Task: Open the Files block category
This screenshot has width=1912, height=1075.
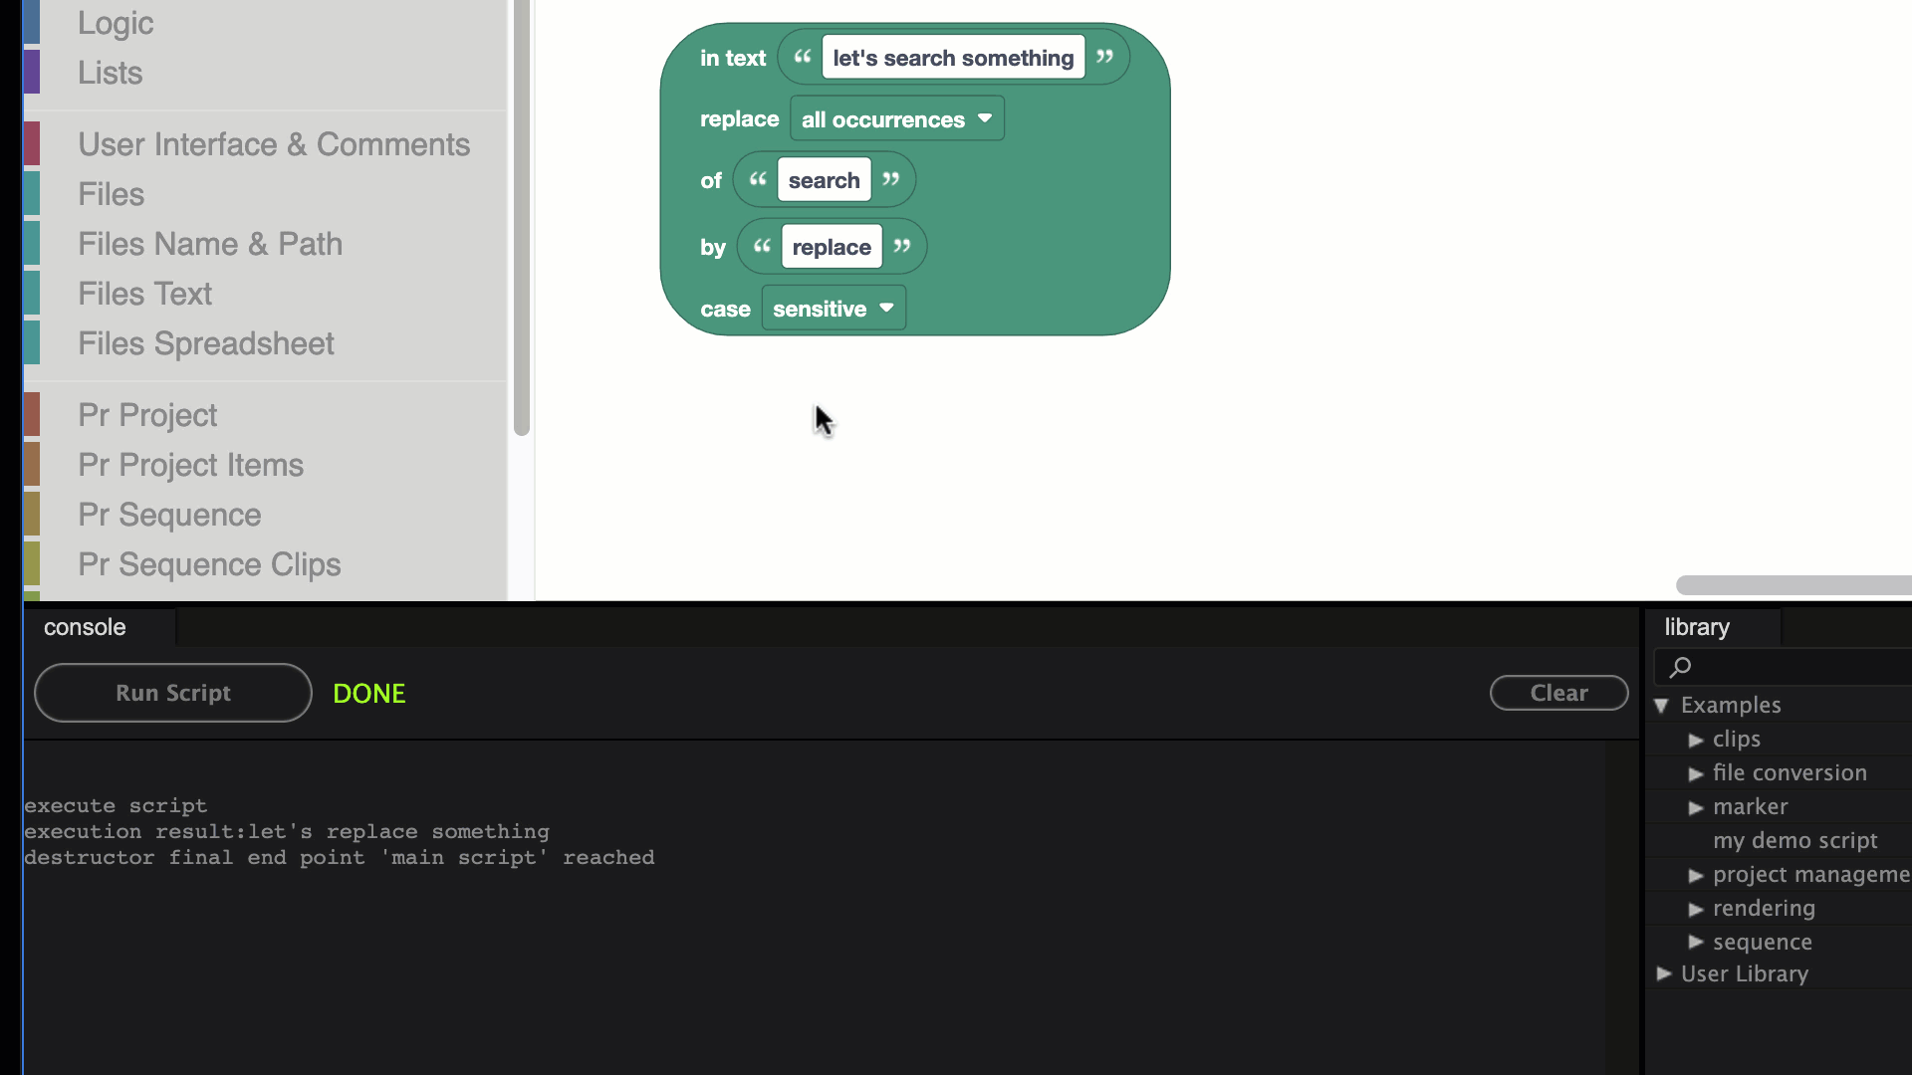Action: [112, 194]
